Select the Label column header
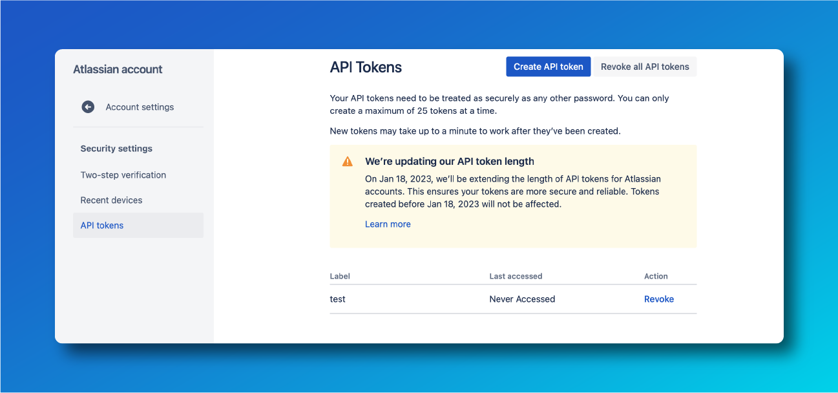 (340, 276)
